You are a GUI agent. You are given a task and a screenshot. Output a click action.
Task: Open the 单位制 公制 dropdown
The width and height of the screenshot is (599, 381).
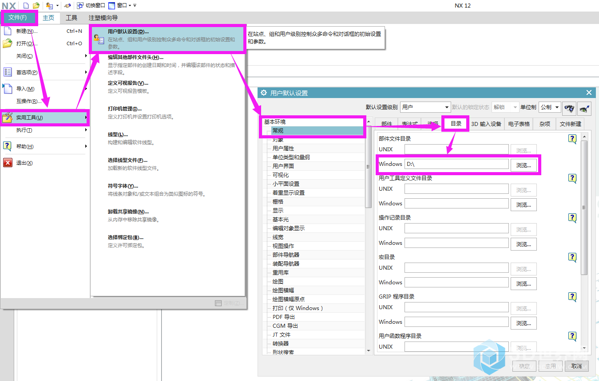coord(550,107)
